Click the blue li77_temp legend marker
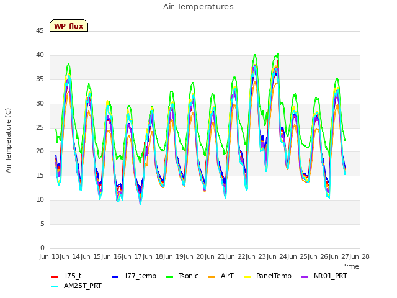 (x=115, y=277)
